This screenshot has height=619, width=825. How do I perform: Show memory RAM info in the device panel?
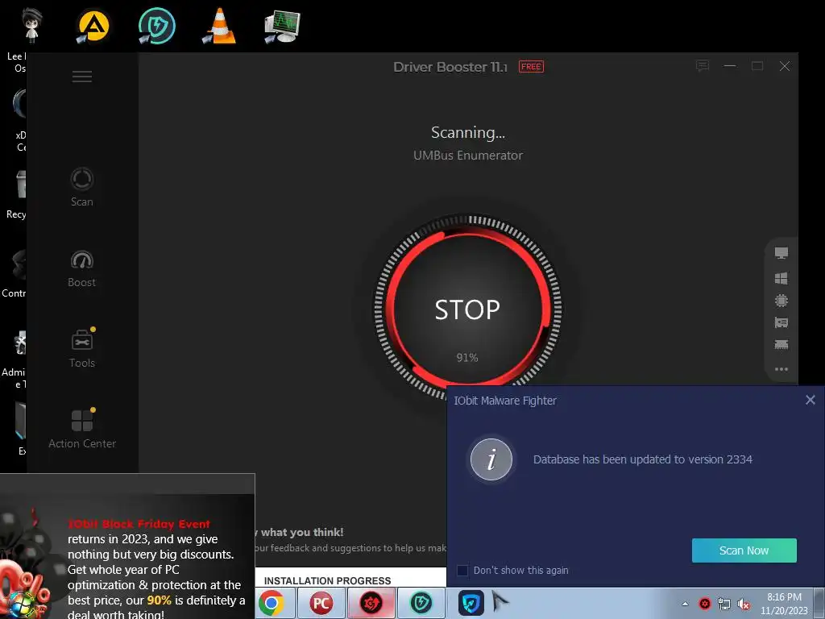pyautogui.click(x=781, y=345)
